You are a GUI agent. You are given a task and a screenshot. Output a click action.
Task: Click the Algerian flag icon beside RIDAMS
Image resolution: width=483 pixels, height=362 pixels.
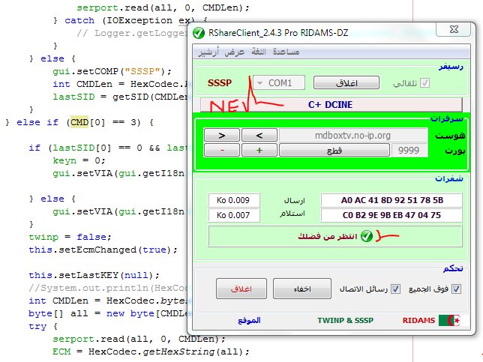coord(450,321)
